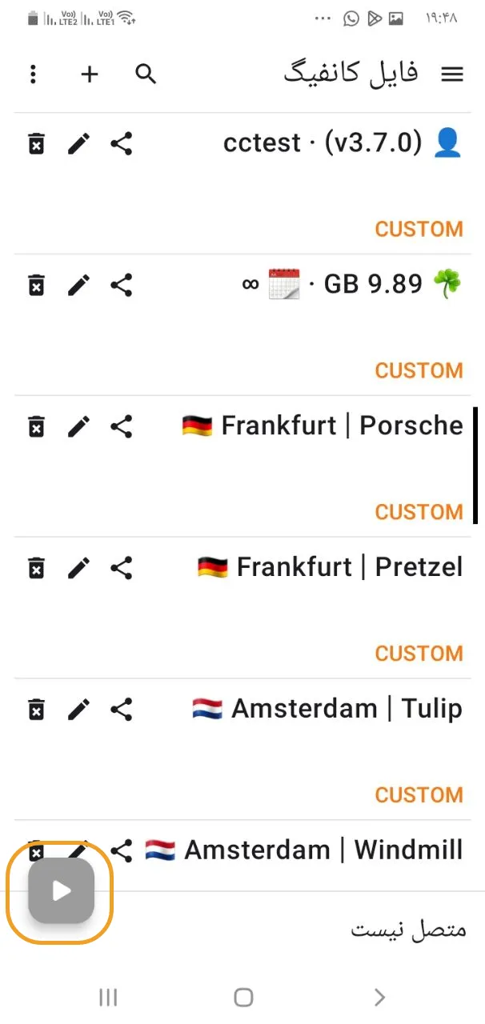Tap the متصل نیست connection status bar
Screen dimensions: 485x1024
pyautogui.click(x=242, y=930)
